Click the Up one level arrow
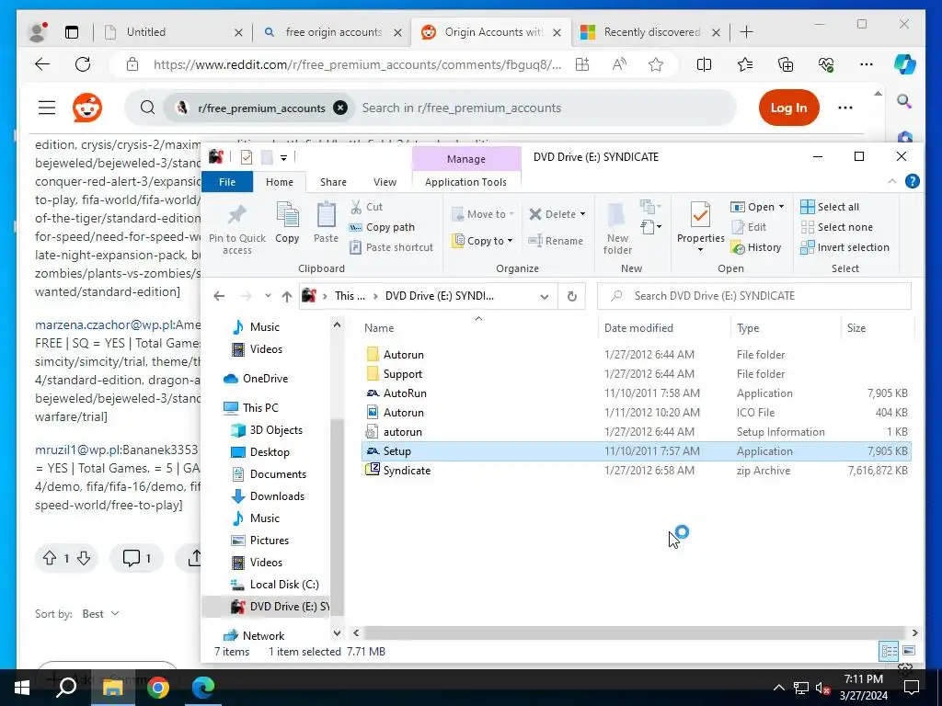The image size is (942, 706). pyautogui.click(x=287, y=296)
